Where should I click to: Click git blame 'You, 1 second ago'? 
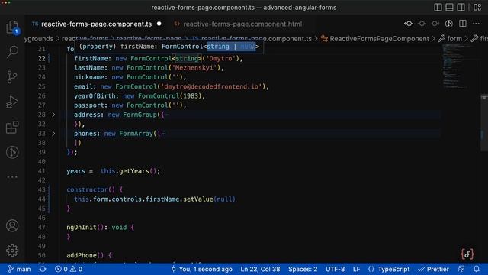(x=201, y=269)
